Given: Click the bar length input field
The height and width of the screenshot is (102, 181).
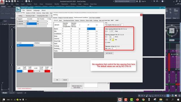Looking at the screenshot, I should [x=121, y=25].
